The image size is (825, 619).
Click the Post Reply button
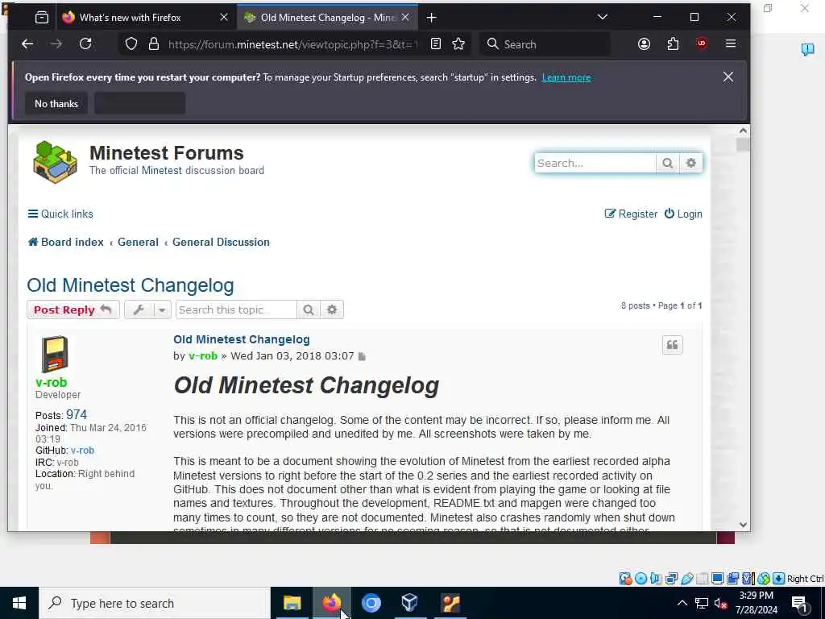click(x=73, y=309)
